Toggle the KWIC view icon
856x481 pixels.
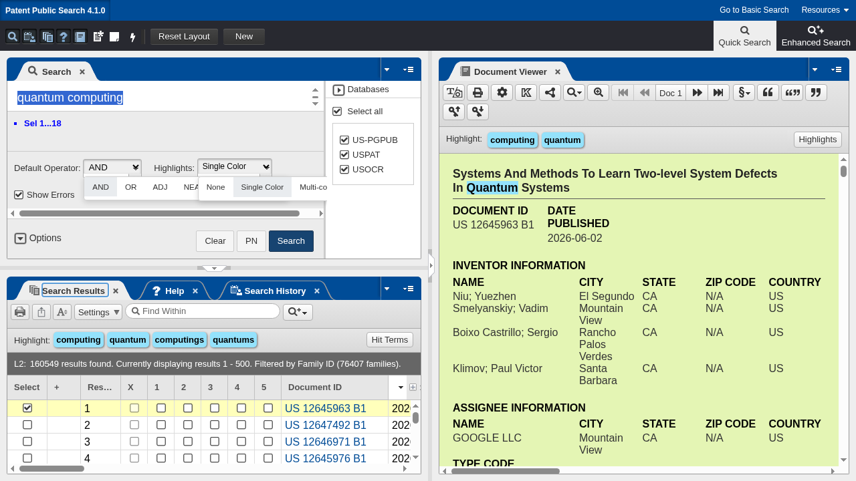click(526, 92)
